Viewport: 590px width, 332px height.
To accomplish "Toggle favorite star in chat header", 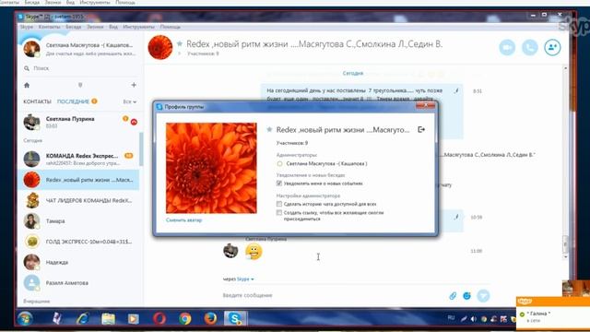I will 180,44.
